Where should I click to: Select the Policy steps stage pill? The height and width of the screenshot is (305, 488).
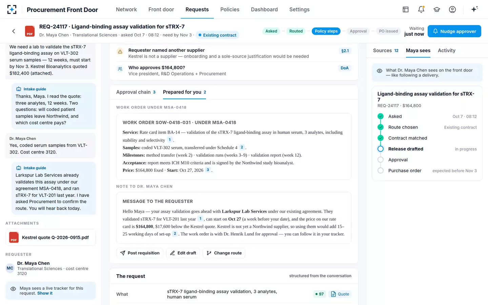(x=326, y=31)
